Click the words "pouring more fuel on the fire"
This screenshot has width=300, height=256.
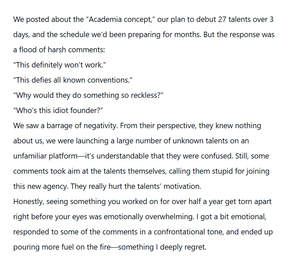click(62, 247)
